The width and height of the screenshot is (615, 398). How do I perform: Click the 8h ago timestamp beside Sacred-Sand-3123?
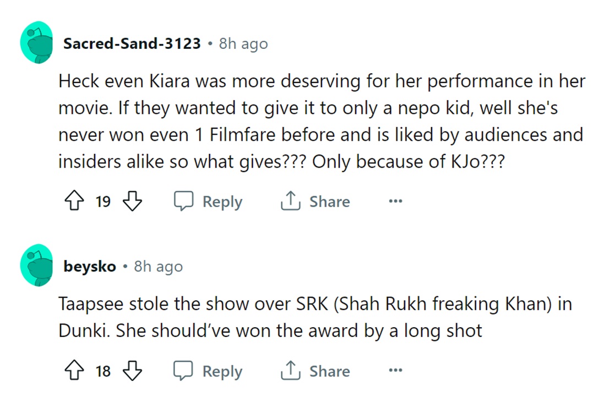click(243, 43)
